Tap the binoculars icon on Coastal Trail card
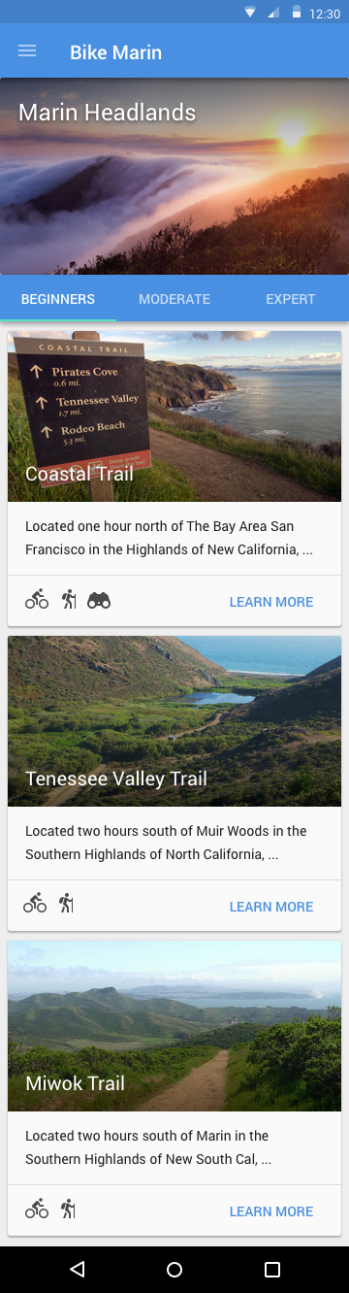Screen dimensions: 349x1293 [99, 601]
